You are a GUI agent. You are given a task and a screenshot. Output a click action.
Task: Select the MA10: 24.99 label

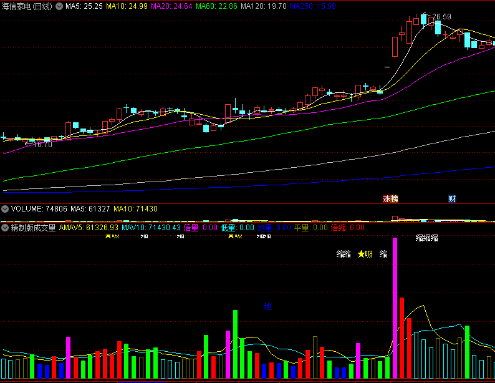[x=127, y=6]
